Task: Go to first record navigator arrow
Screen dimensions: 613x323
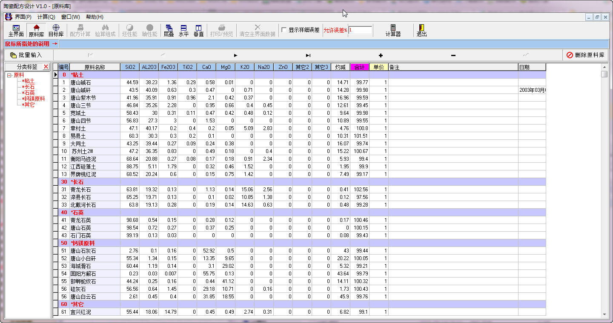Action: click(x=90, y=55)
